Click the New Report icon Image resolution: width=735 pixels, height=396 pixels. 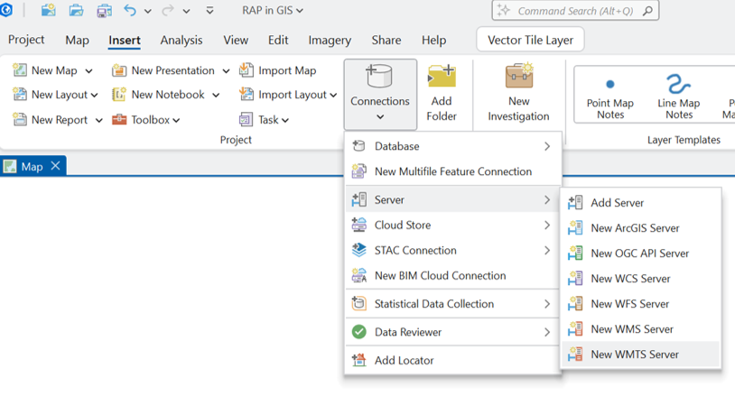pos(20,120)
